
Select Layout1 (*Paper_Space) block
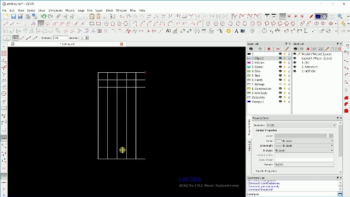(317, 59)
